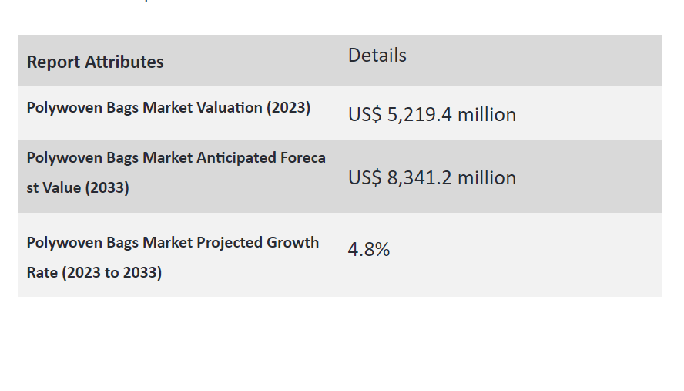Click the "st Value (2033)" text line
Viewport: 684px width, 391px height.
(78, 188)
